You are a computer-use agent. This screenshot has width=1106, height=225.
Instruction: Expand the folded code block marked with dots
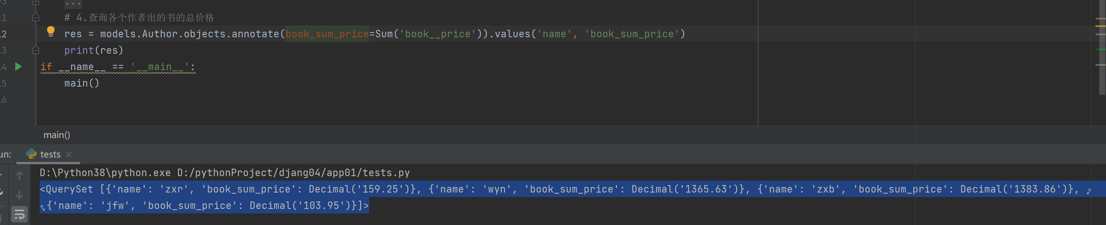pyautogui.click(x=73, y=4)
